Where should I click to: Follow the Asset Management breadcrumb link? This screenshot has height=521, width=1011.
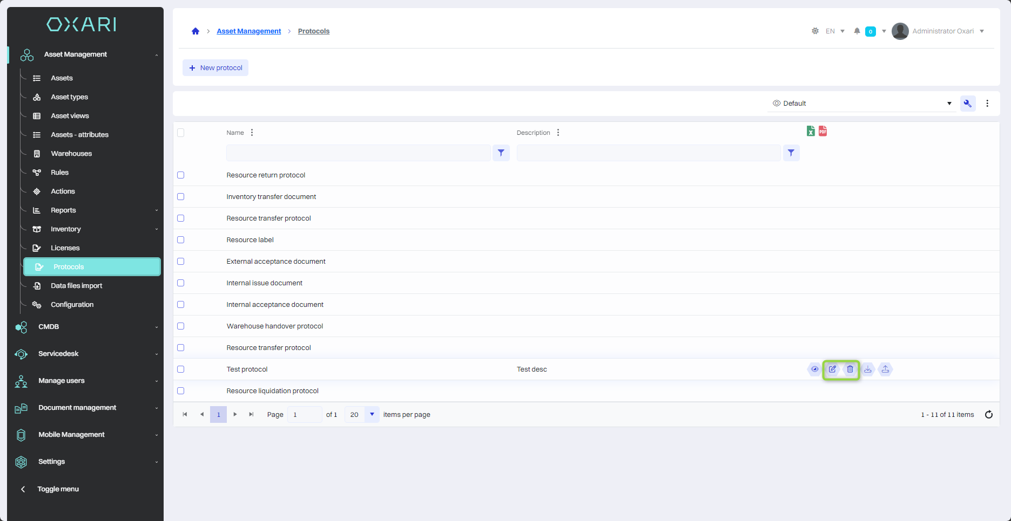pos(248,31)
